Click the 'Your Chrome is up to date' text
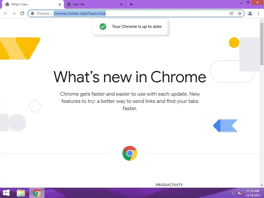Screen dimensions: 264x198 point(137,27)
